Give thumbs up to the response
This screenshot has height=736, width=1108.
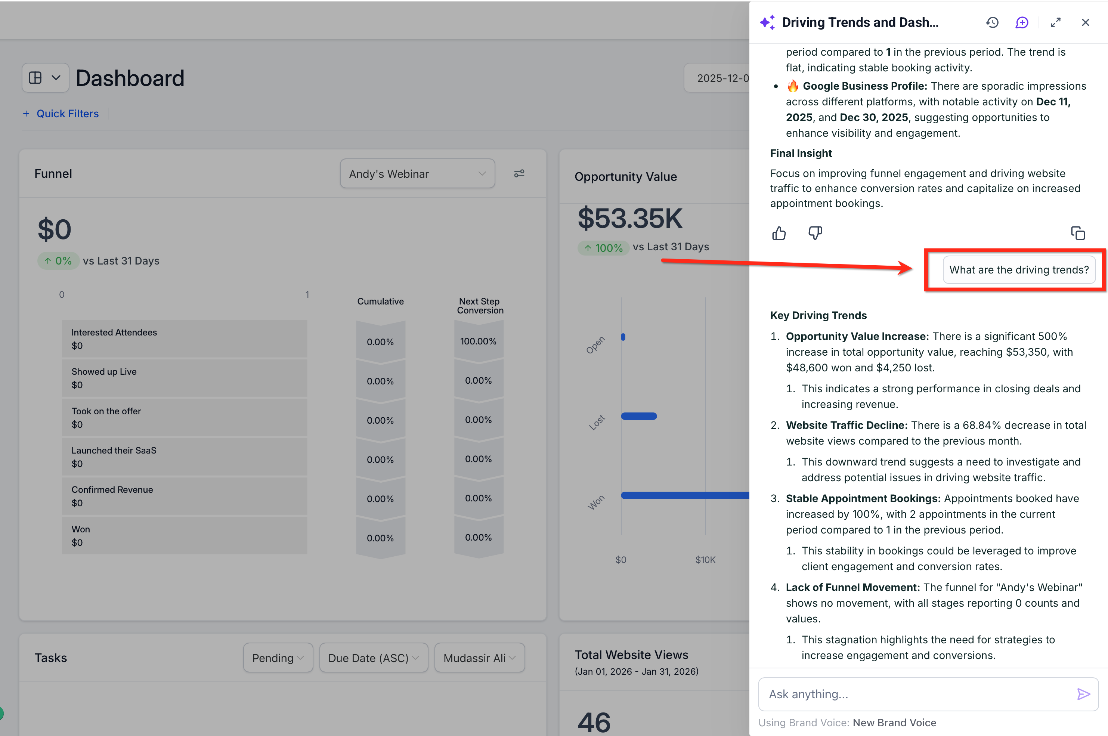click(x=779, y=233)
